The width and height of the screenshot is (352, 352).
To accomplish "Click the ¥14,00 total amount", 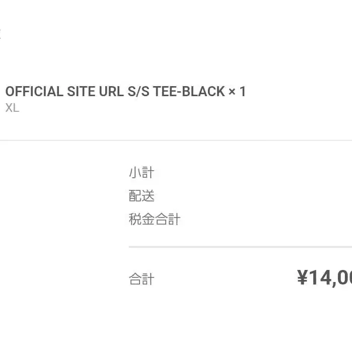I will (x=324, y=277).
